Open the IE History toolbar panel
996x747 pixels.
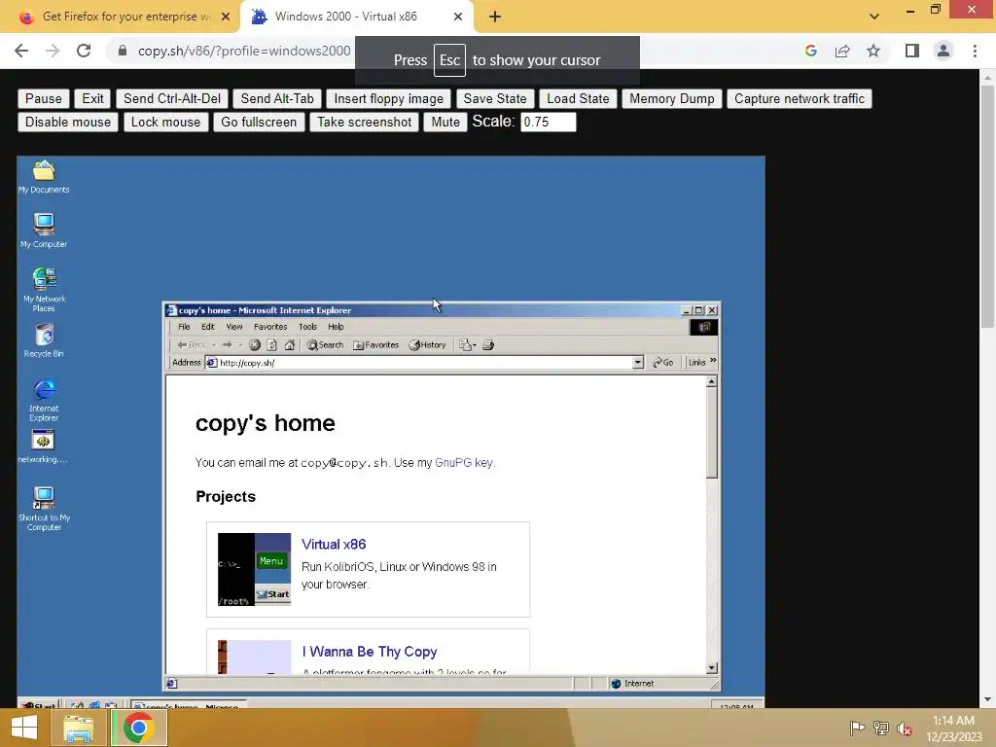[x=428, y=345]
